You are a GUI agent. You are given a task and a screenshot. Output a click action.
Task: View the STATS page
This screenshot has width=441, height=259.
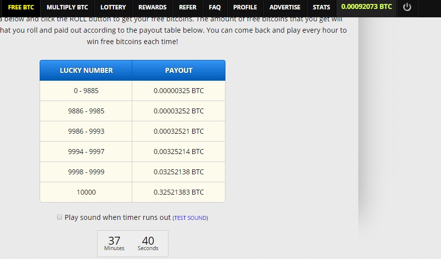(321, 7)
